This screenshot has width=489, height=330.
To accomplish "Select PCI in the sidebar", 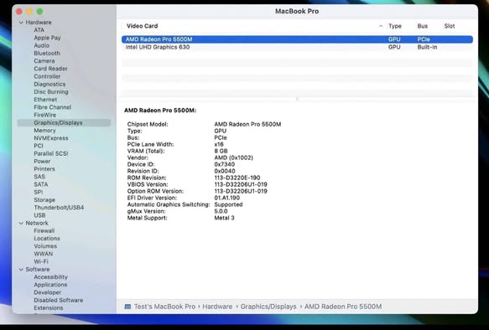I will [x=39, y=146].
